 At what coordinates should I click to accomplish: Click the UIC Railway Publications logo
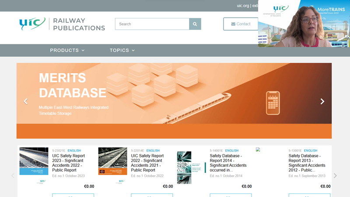tap(62, 25)
